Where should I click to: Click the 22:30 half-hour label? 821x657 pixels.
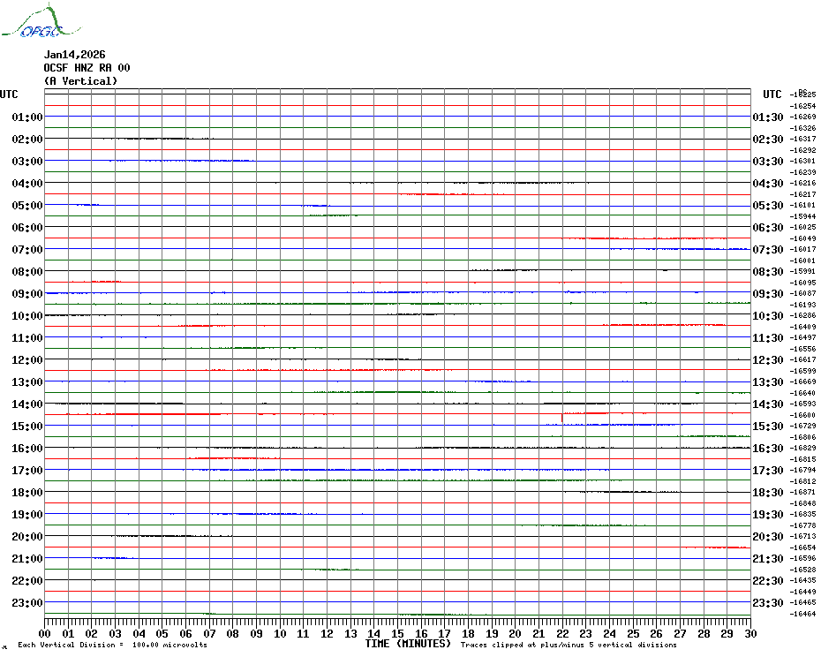tap(768, 581)
